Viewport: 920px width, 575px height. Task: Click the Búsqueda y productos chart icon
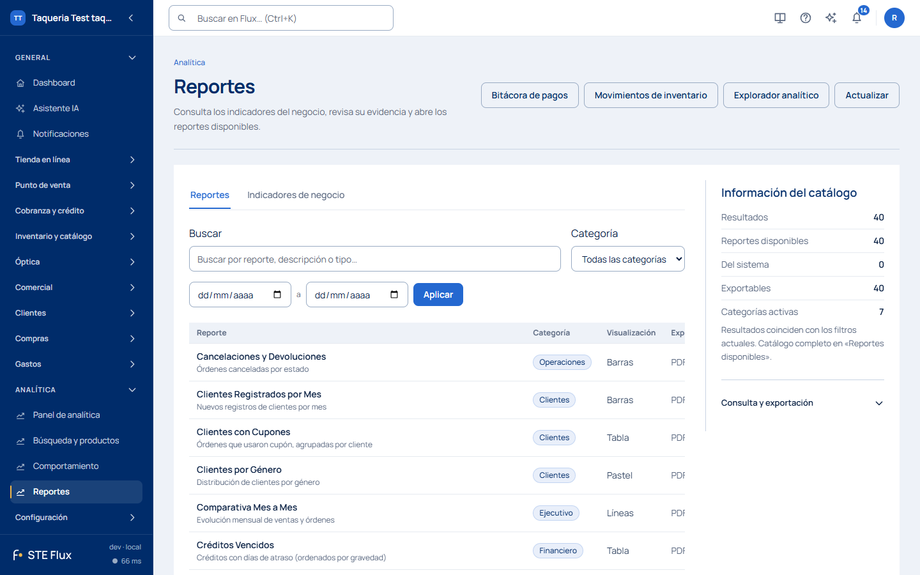tap(20, 441)
